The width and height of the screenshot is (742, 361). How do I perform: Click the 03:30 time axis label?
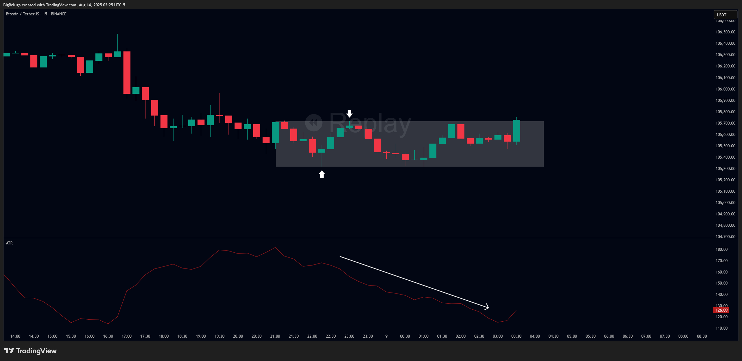pyautogui.click(x=516, y=336)
